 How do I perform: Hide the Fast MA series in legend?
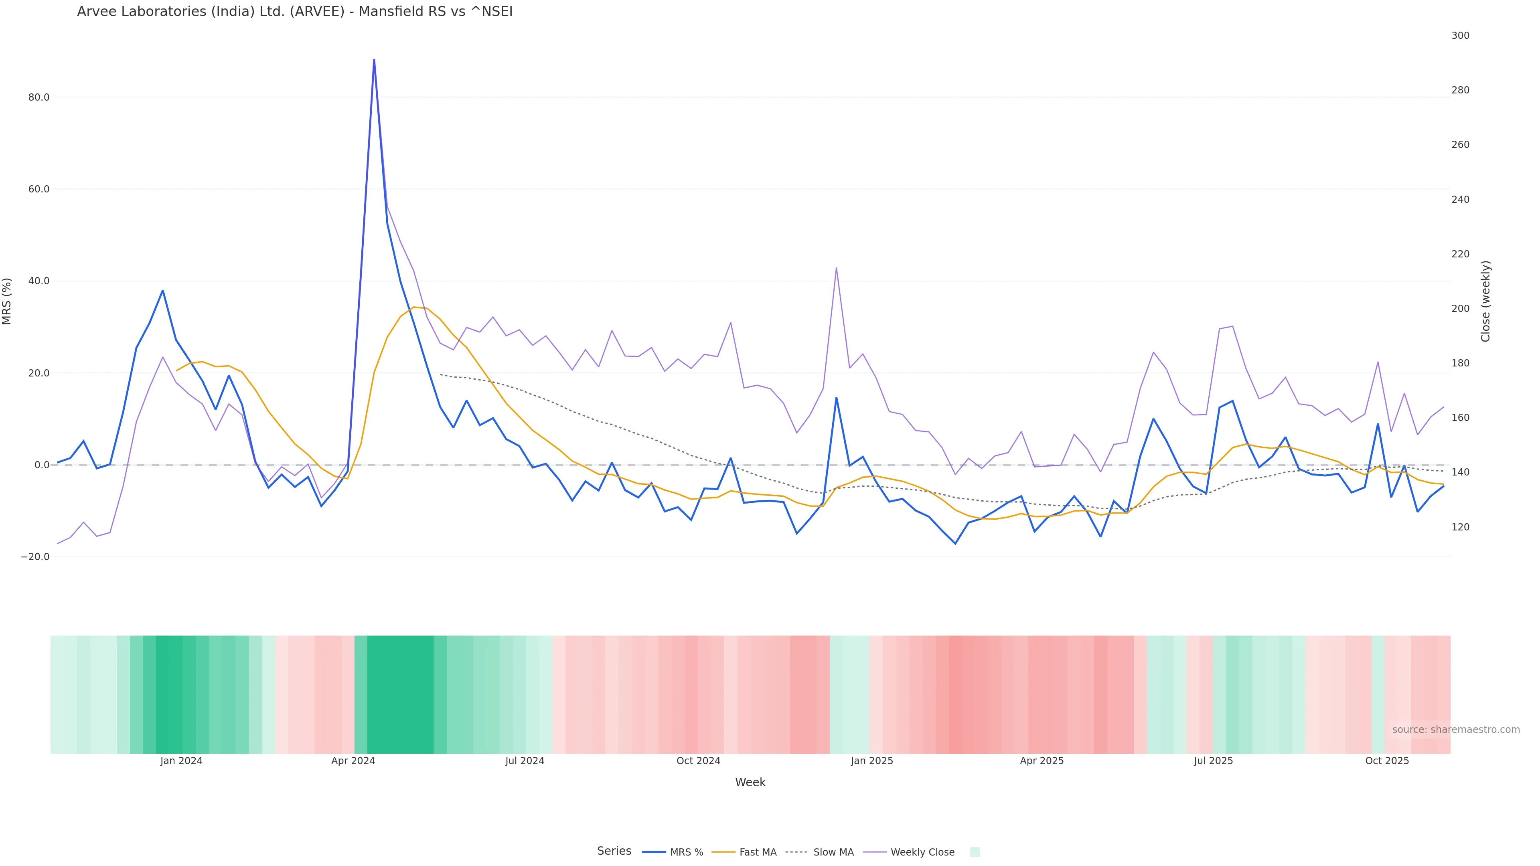click(x=758, y=852)
